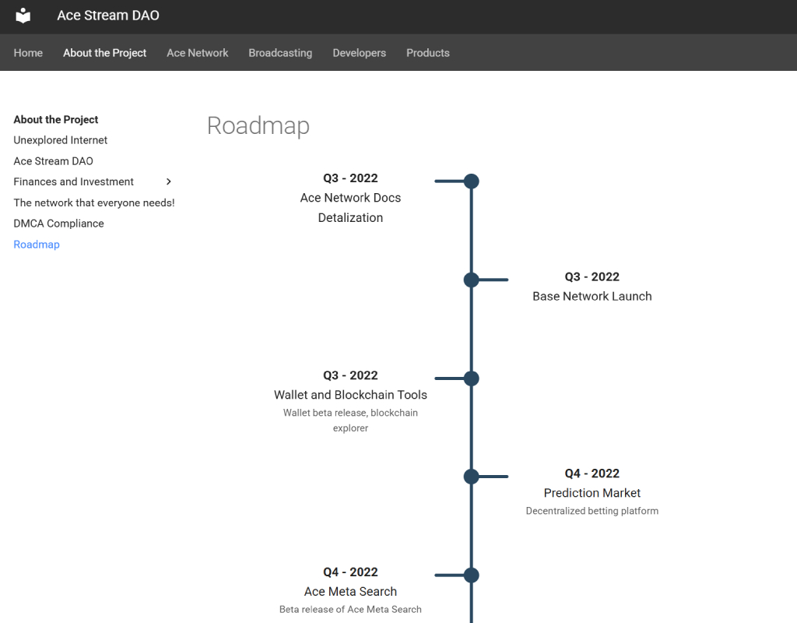Click the Ace Stream DAO book logo icon
The width and height of the screenshot is (797, 623).
23,16
